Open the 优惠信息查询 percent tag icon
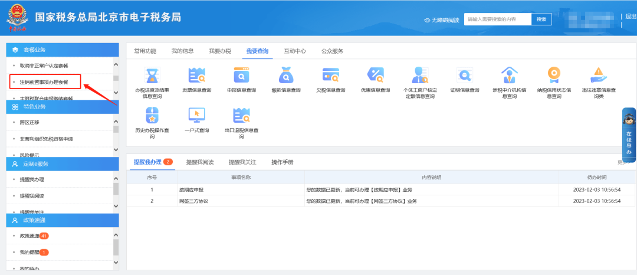Image resolution: width=637 pixels, height=275 pixels. pyautogui.click(x=375, y=76)
